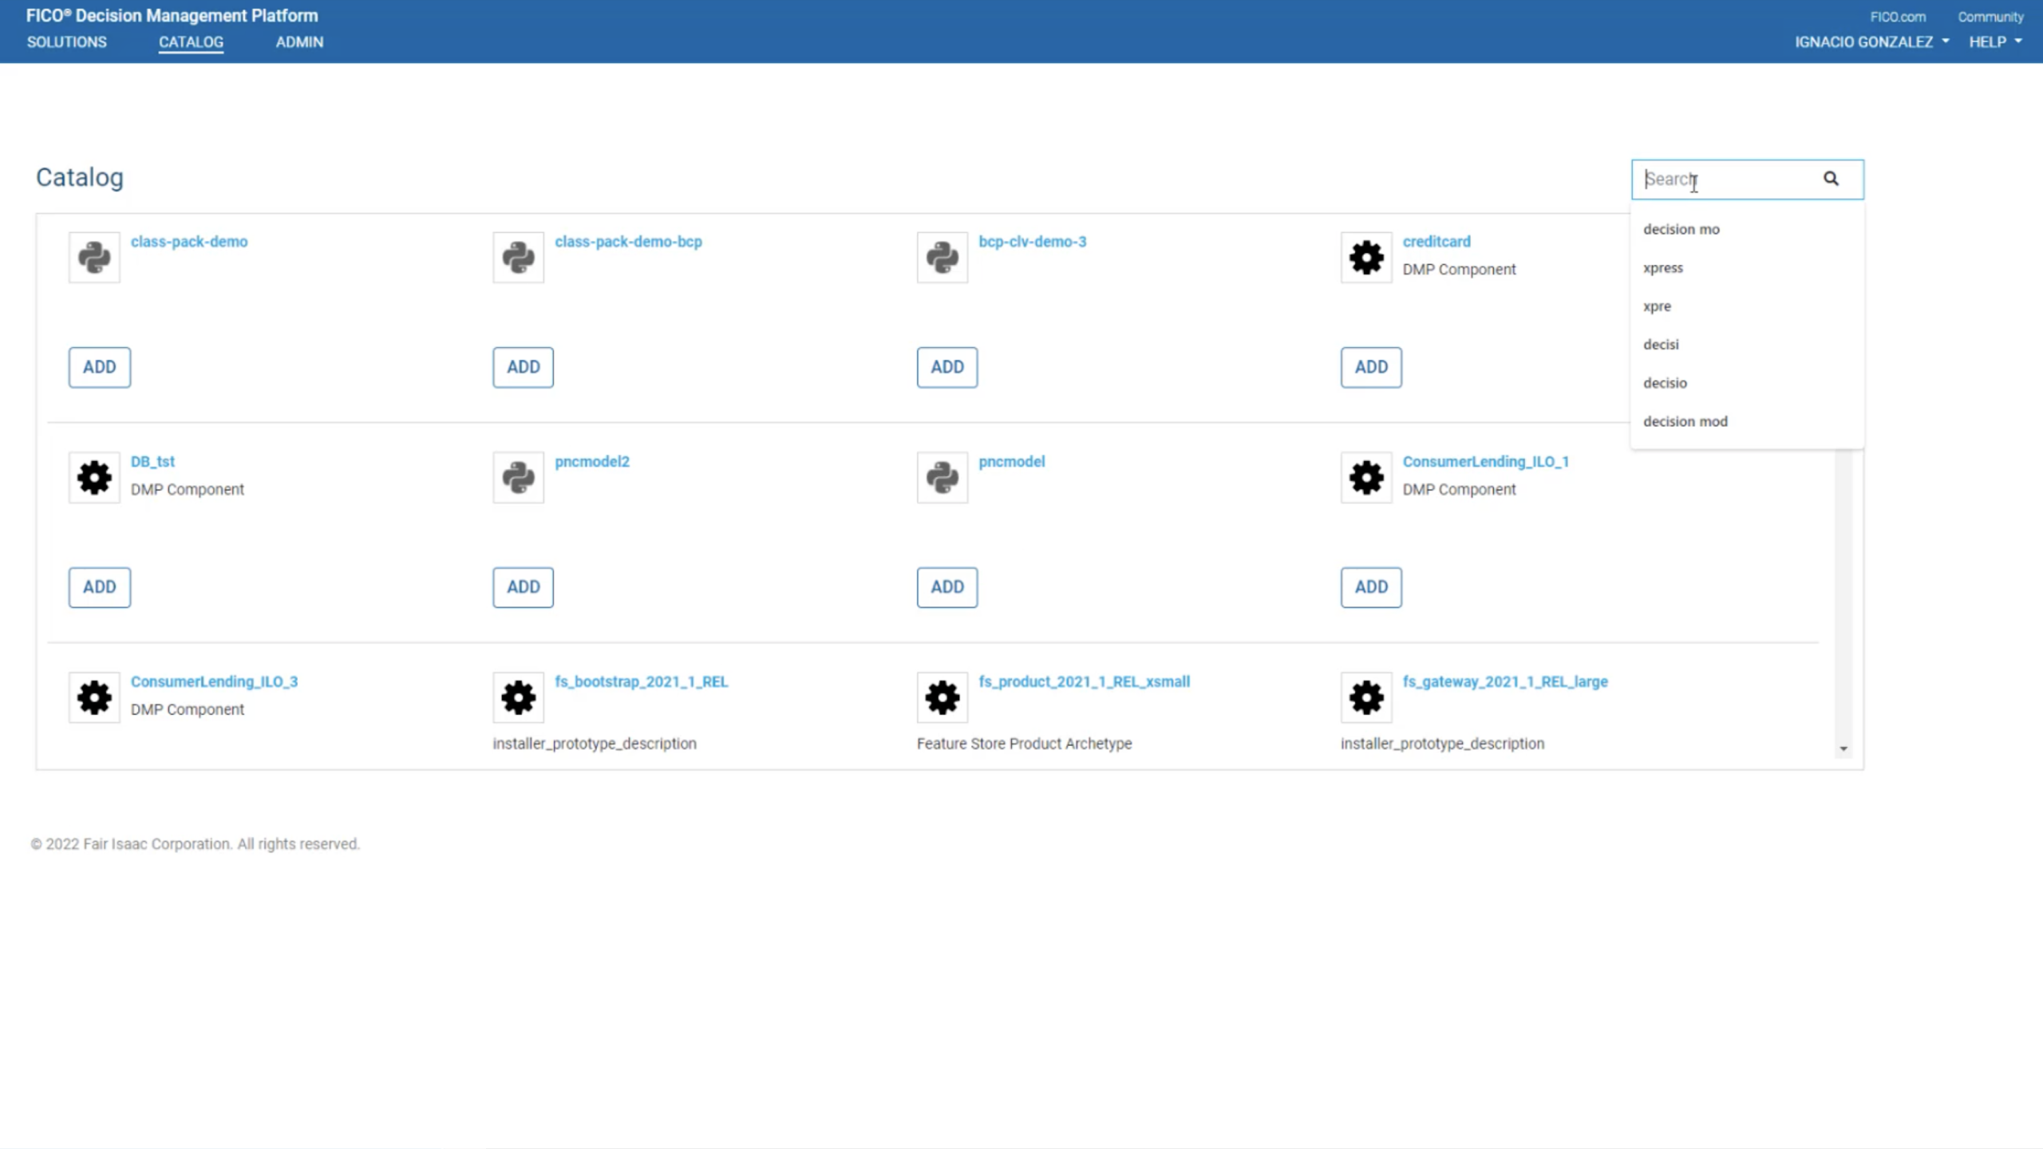Open the pncmodel2 link
The image size is (2043, 1149).
(592, 462)
